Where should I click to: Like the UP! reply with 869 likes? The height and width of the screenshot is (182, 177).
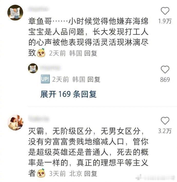[x=165, y=70]
